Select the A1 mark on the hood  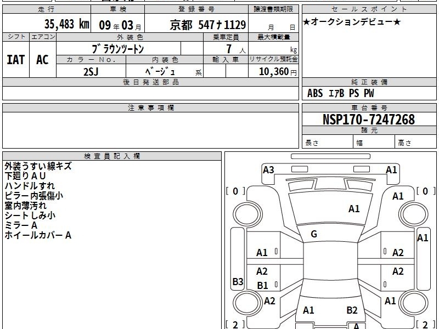(x=354, y=209)
